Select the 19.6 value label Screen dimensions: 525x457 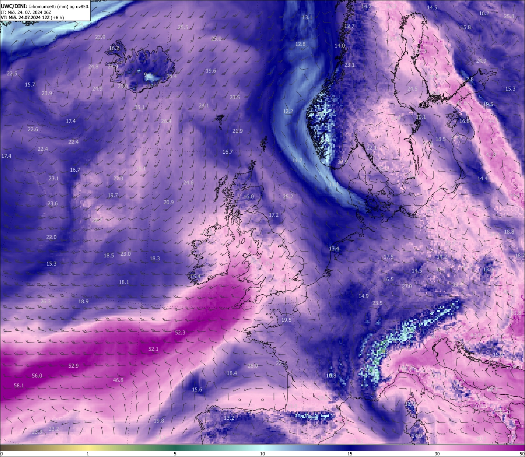click(211, 71)
